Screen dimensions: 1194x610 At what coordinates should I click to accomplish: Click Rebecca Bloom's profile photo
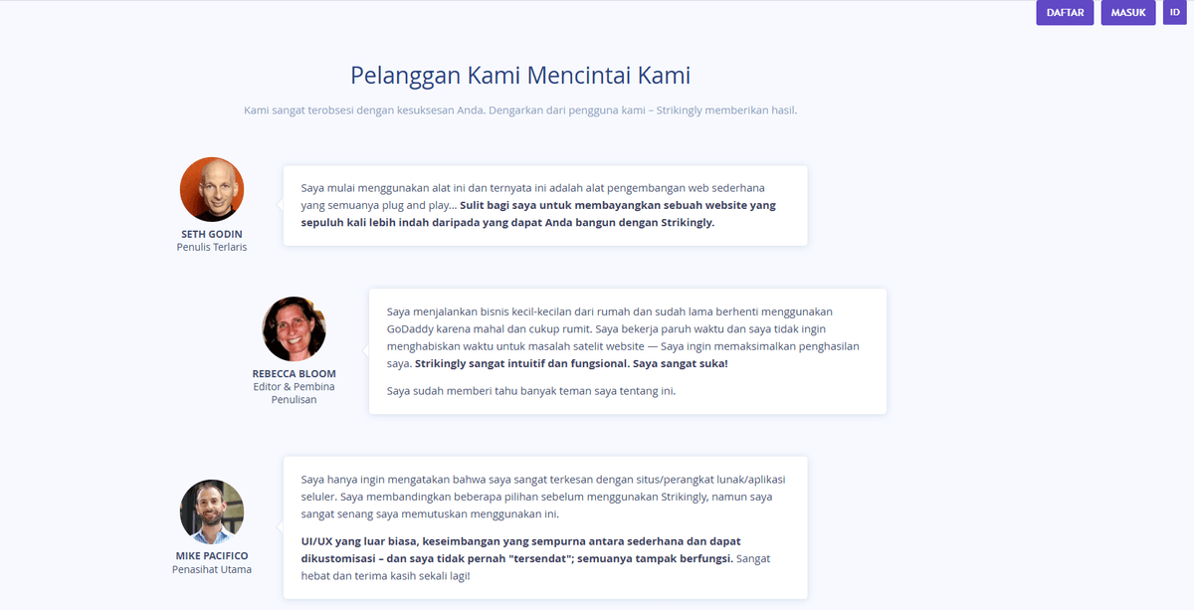pos(294,327)
